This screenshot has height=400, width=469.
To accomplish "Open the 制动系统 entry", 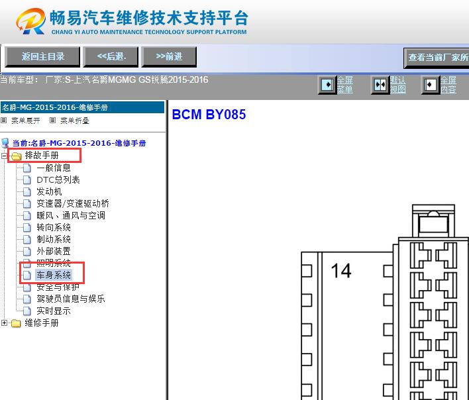I will tap(54, 240).
